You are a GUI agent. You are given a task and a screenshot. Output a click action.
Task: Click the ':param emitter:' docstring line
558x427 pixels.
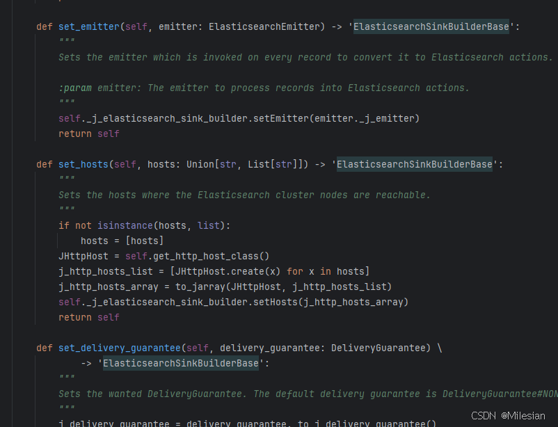click(264, 88)
